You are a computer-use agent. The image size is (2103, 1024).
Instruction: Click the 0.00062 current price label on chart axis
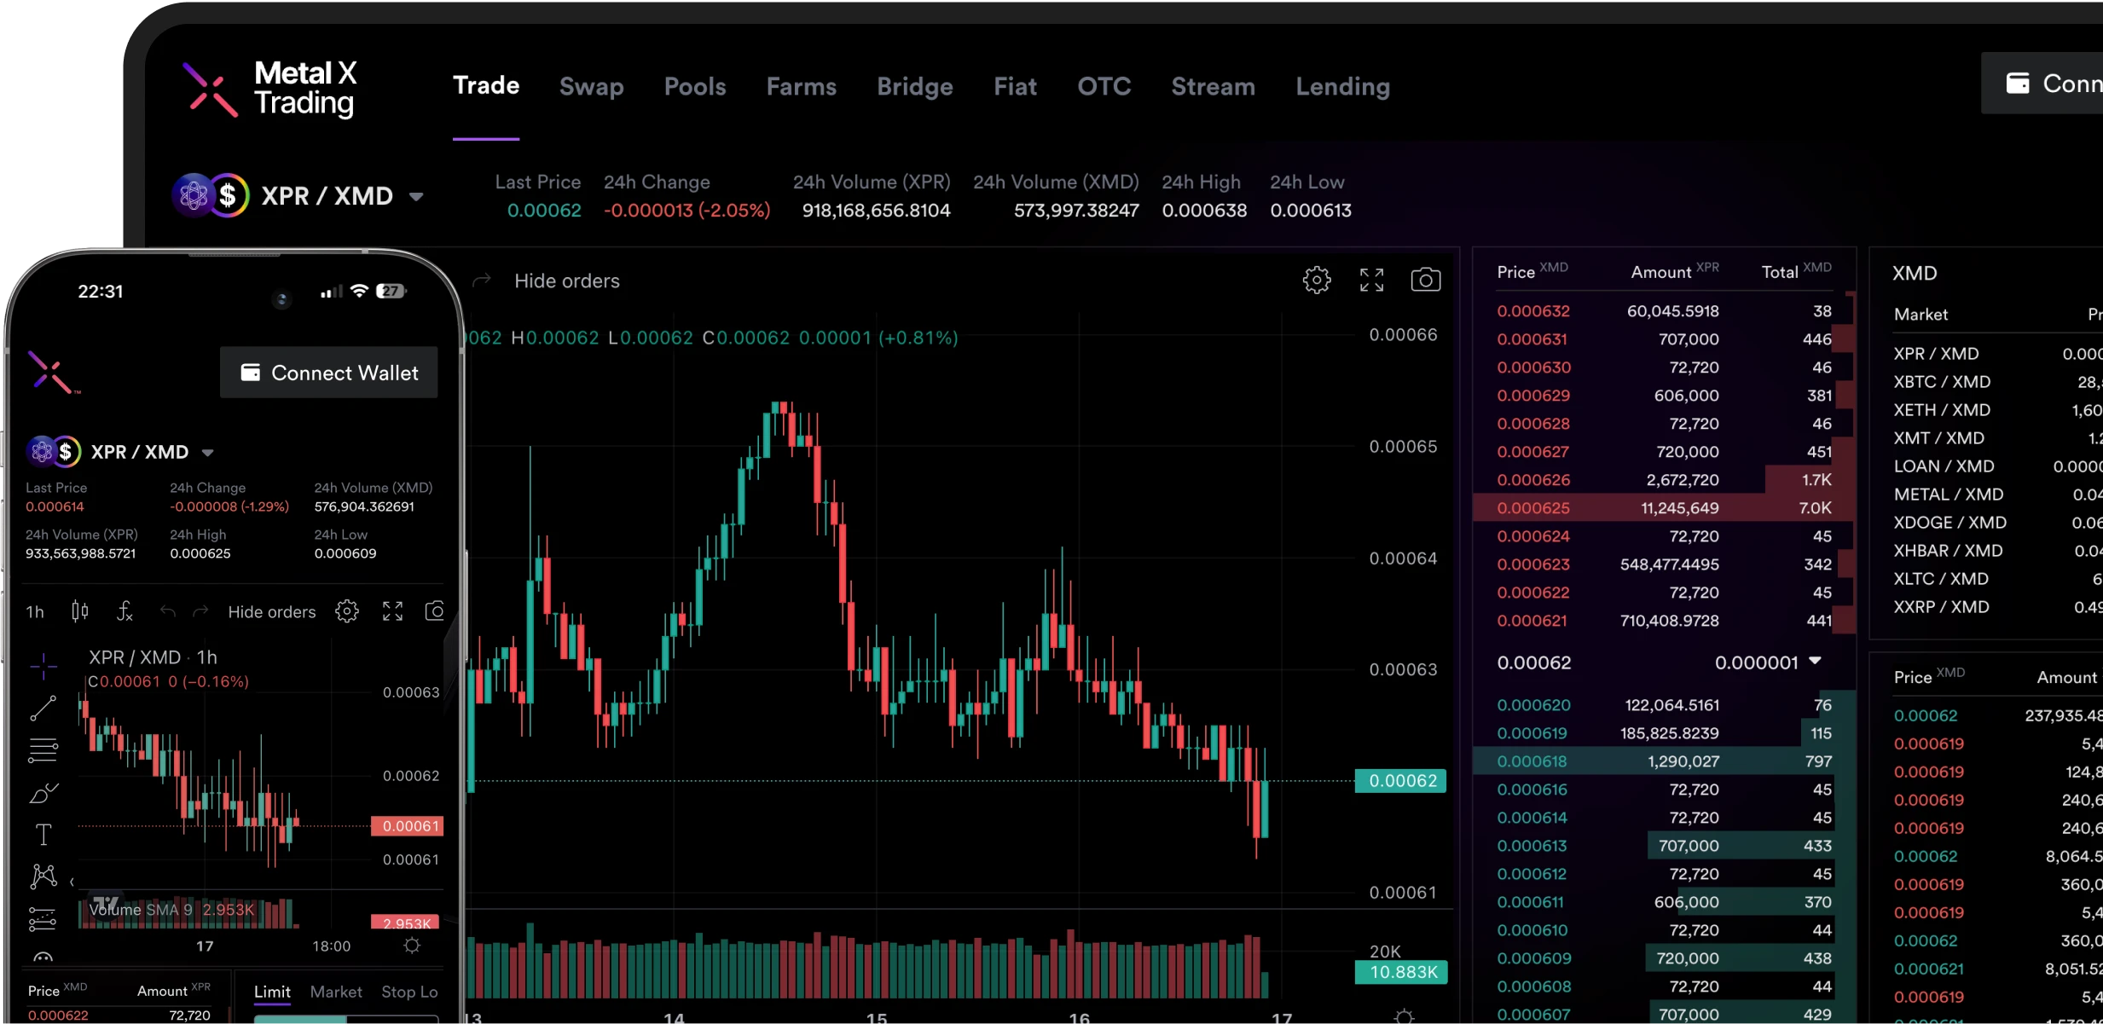[1400, 780]
